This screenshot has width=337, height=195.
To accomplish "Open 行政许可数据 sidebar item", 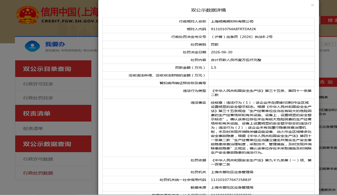I will coord(53,159).
